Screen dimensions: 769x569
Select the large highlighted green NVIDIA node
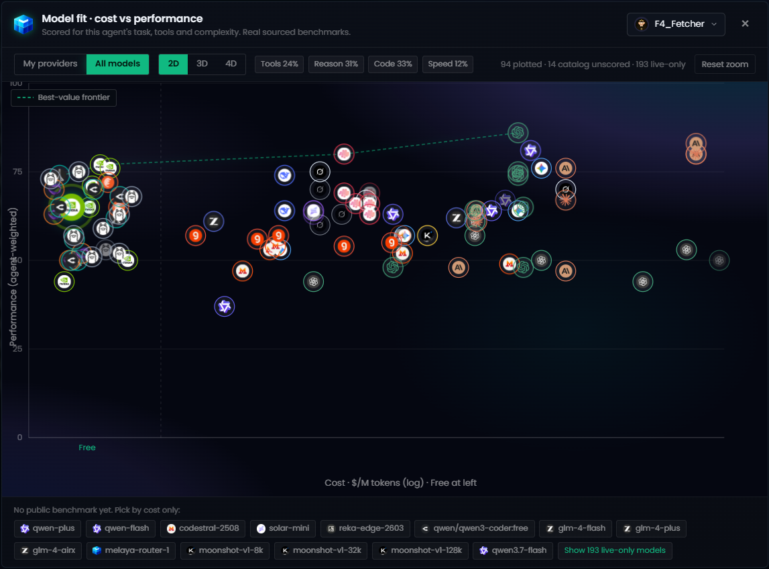(72, 208)
